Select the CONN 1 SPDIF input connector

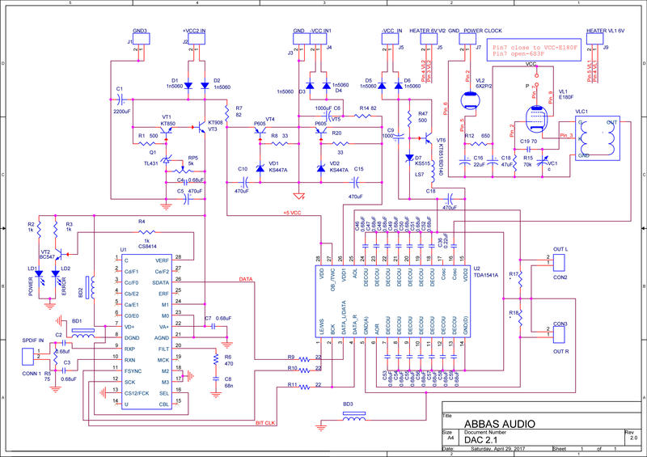[27, 356]
